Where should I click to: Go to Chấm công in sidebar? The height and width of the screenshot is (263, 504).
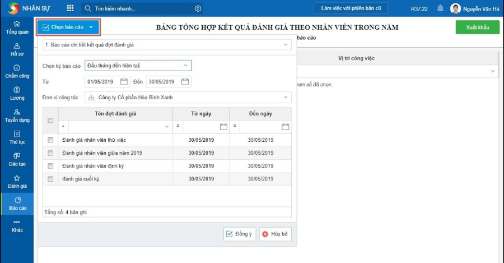[x=17, y=71]
